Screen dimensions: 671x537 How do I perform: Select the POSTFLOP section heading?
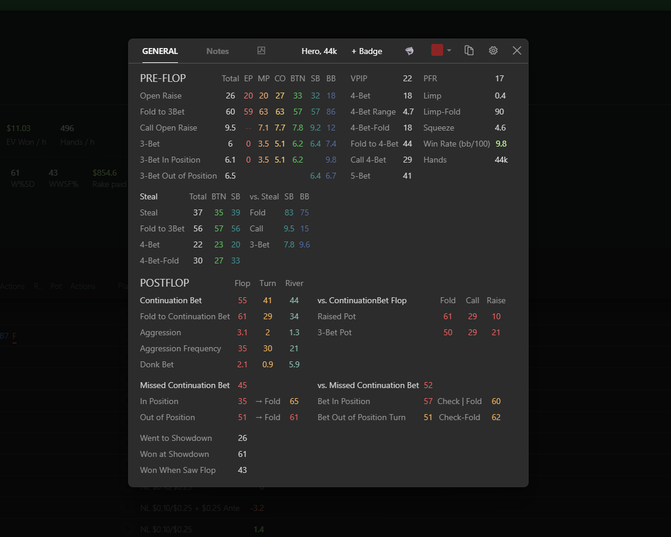pyautogui.click(x=164, y=283)
